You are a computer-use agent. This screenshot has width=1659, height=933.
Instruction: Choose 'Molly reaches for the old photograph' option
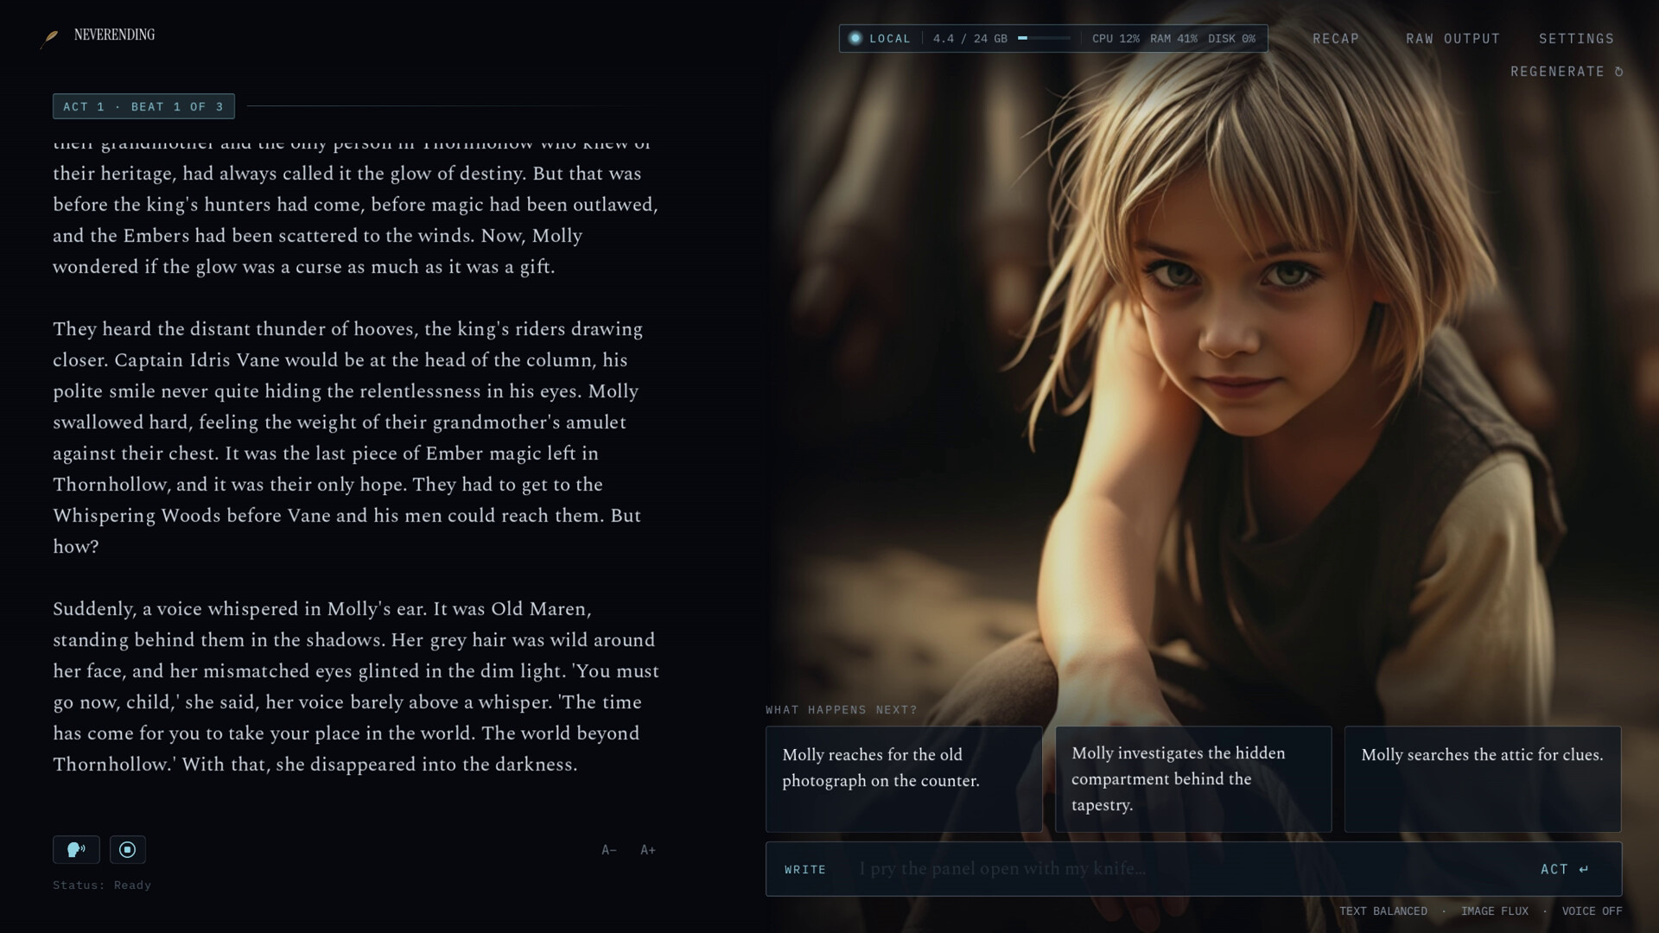coord(904,779)
